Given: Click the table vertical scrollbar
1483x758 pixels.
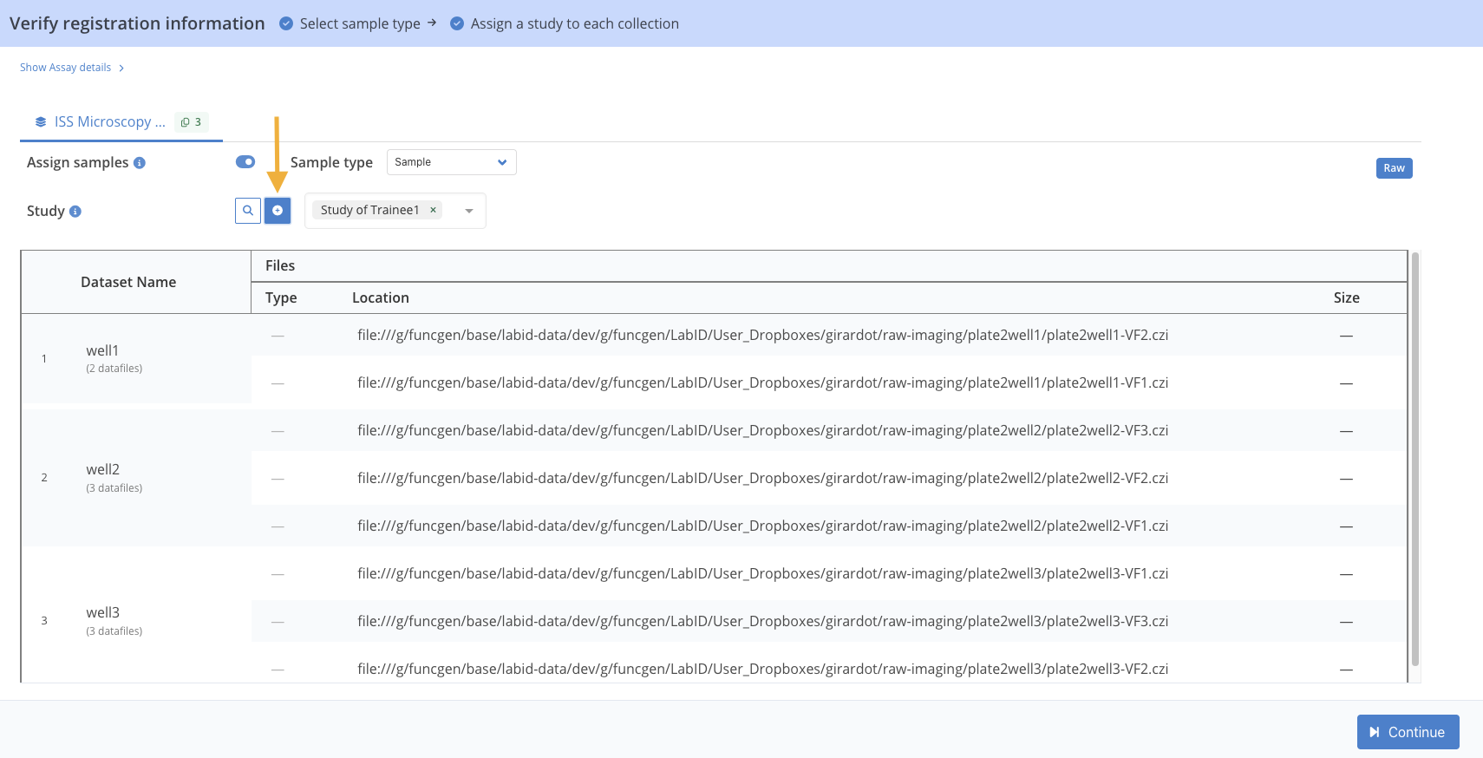Looking at the screenshot, I should (1415, 459).
